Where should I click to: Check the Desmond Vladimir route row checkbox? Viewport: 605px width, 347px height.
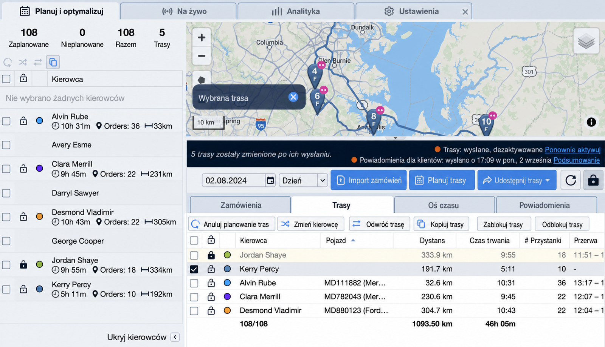(194, 311)
